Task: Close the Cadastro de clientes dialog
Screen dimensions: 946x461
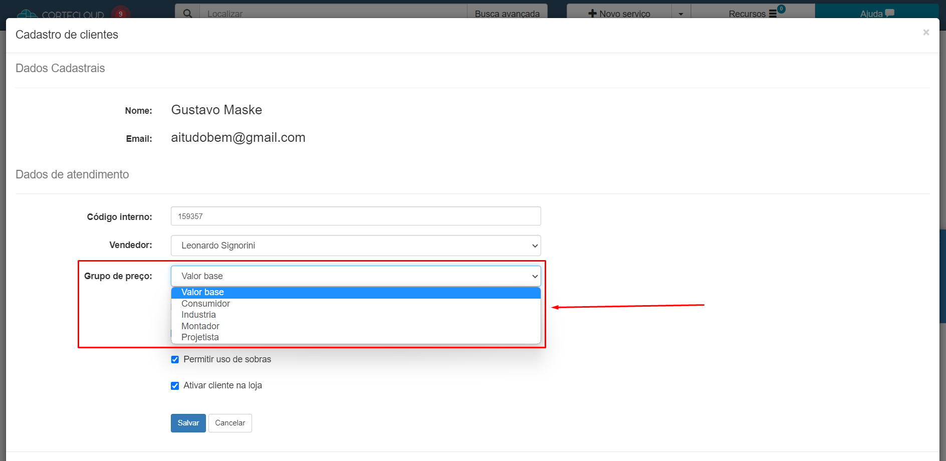Action: tap(926, 33)
